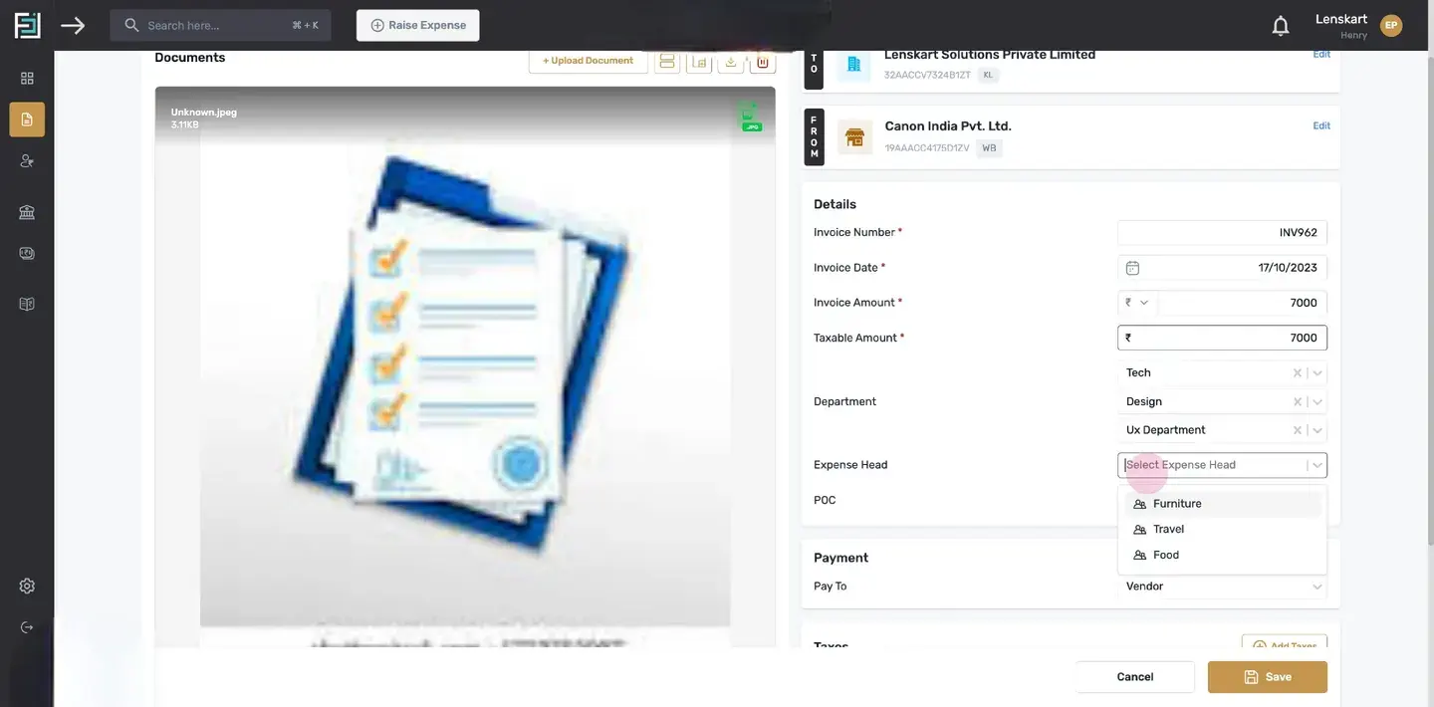1434x707 pixels.
Task: Click the Invoice Date field value
Action: pyautogui.click(x=1288, y=268)
